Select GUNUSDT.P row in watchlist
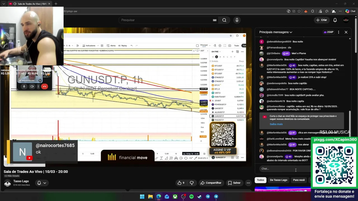Viewport: 358px width, 201px height. pyautogui.click(x=228, y=116)
